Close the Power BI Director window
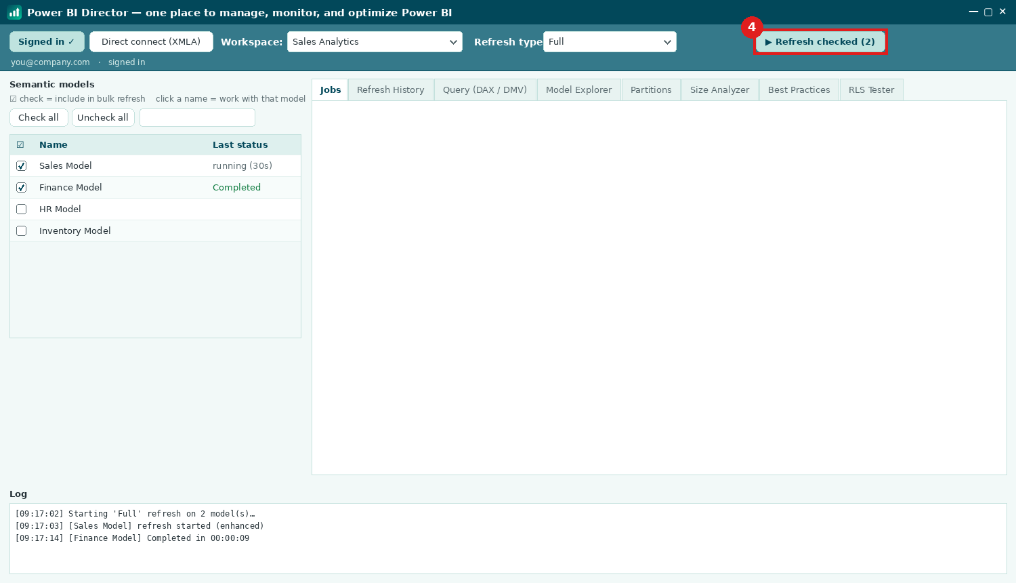This screenshot has height=583, width=1016. [x=1002, y=12]
